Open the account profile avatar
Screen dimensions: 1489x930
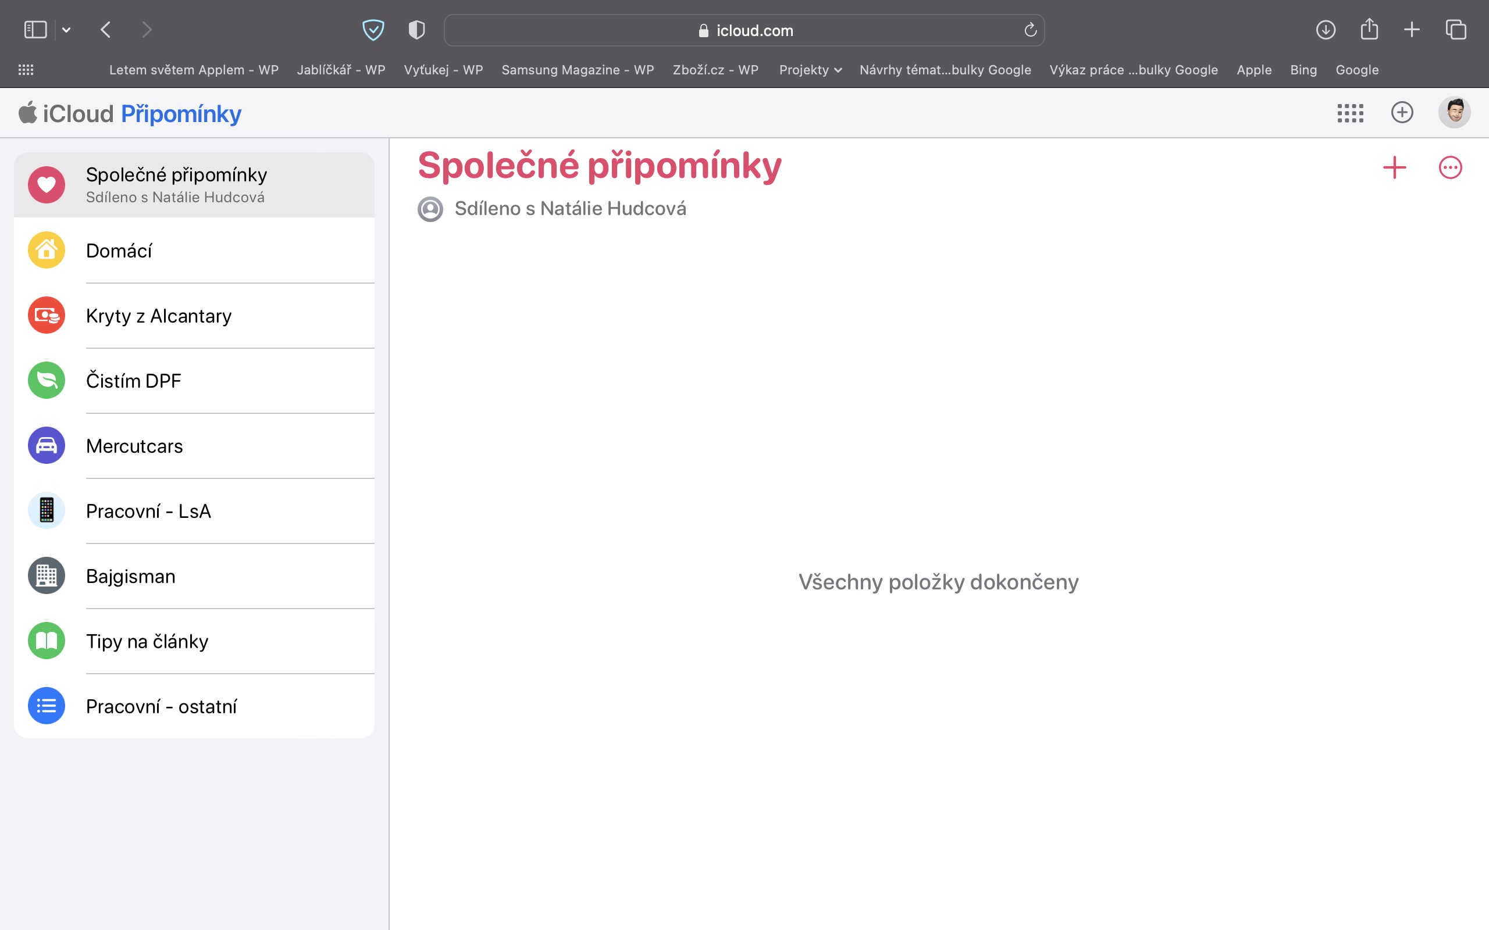[x=1454, y=113]
